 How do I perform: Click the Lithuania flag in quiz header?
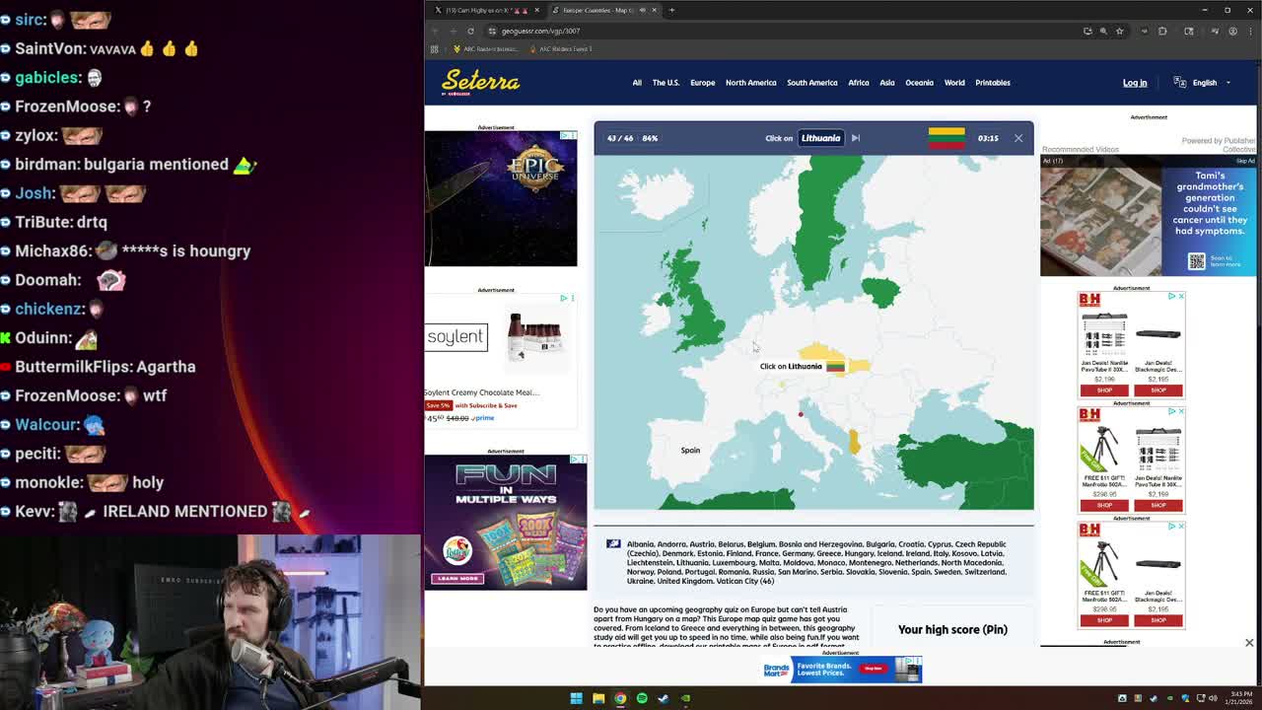[946, 137]
